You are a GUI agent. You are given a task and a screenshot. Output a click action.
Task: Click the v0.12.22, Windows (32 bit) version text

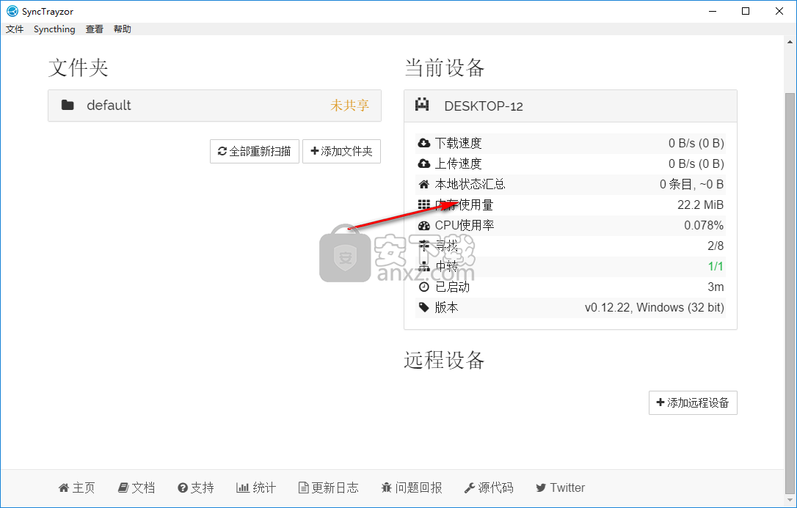click(x=654, y=308)
